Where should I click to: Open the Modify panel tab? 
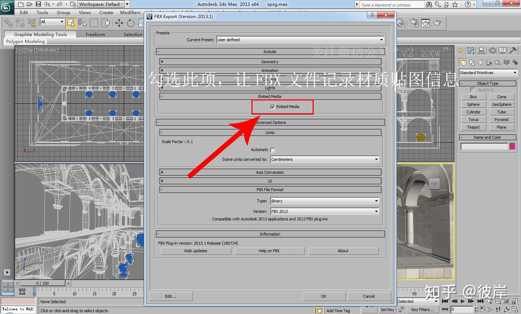[471, 51]
